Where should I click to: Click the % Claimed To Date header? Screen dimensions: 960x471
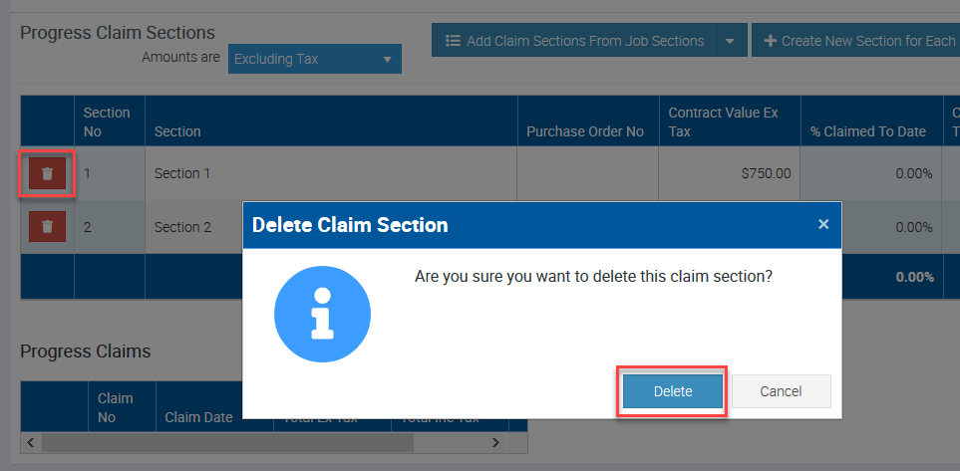point(867,131)
